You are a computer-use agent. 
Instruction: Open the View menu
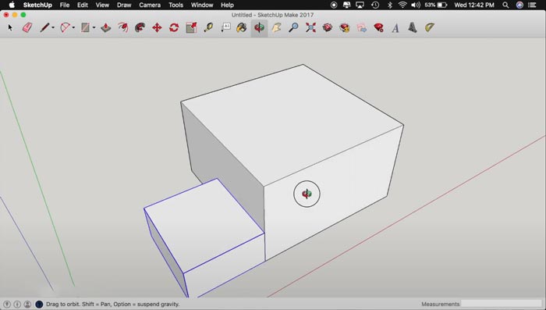click(x=102, y=5)
